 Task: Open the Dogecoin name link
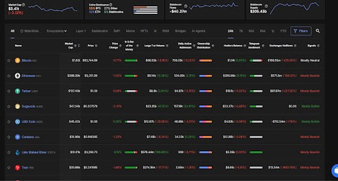(x=28, y=106)
